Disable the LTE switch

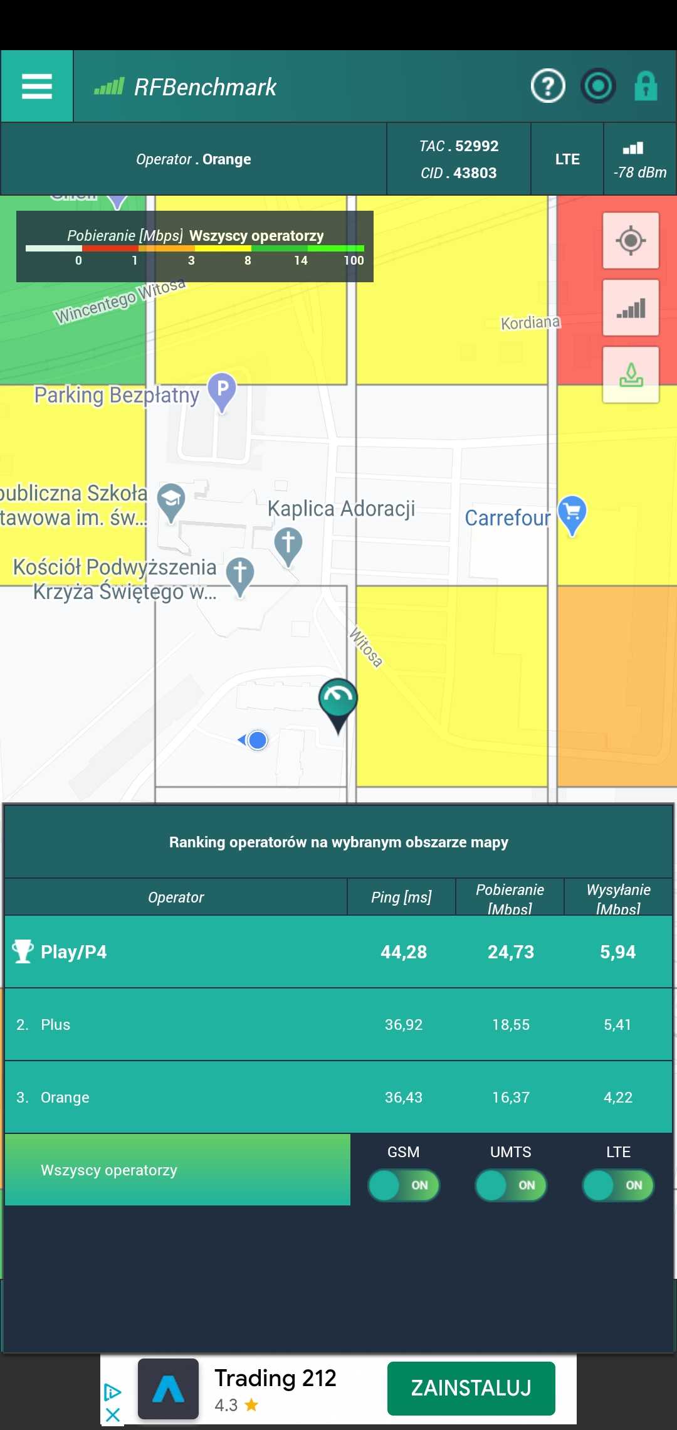tap(618, 1185)
